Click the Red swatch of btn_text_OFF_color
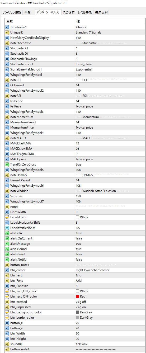This screenshot has width=146, height=353. pyautogui.click(x=77, y=296)
